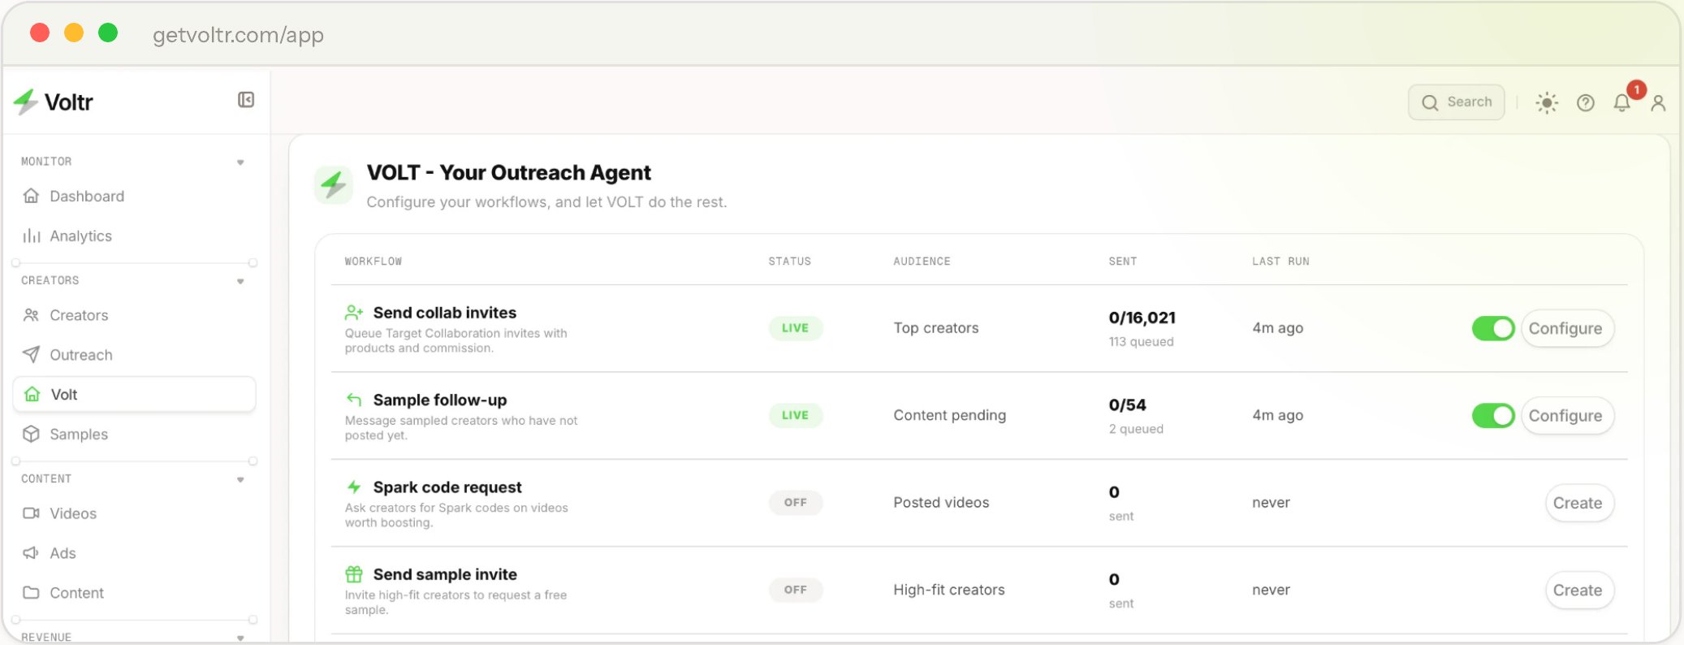Image resolution: width=1684 pixels, height=645 pixels.
Task: Click the "Sample follow-up" workflow title
Action: (440, 400)
